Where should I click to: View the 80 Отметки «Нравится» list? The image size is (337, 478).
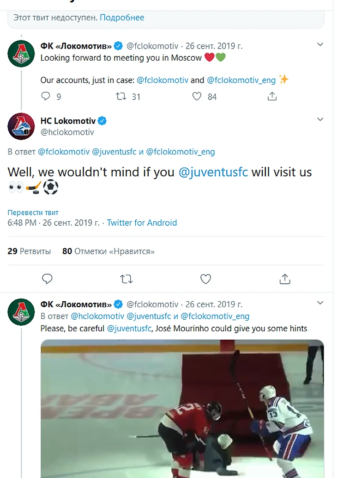click(x=108, y=251)
